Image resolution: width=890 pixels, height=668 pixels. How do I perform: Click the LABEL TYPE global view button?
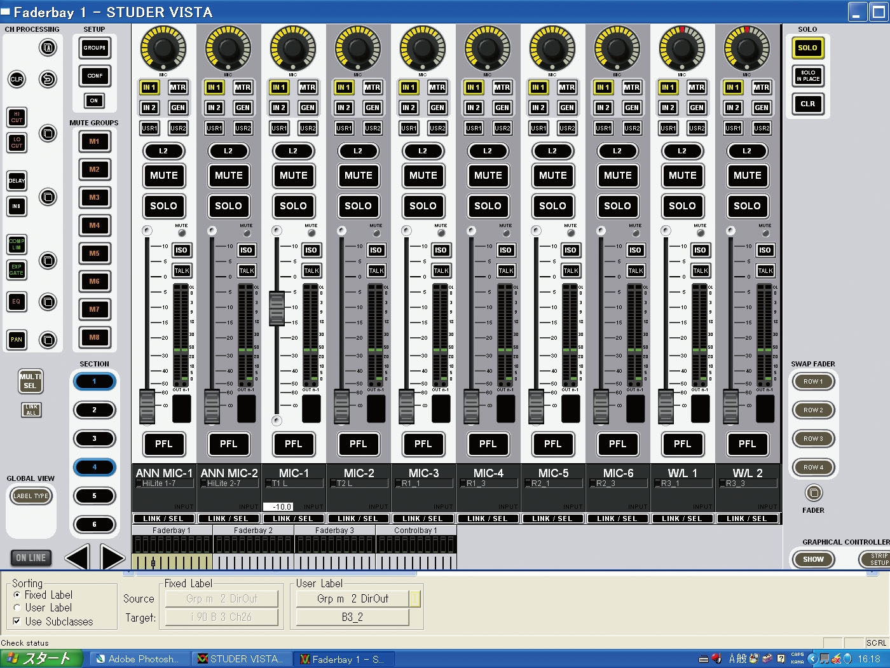[31, 496]
